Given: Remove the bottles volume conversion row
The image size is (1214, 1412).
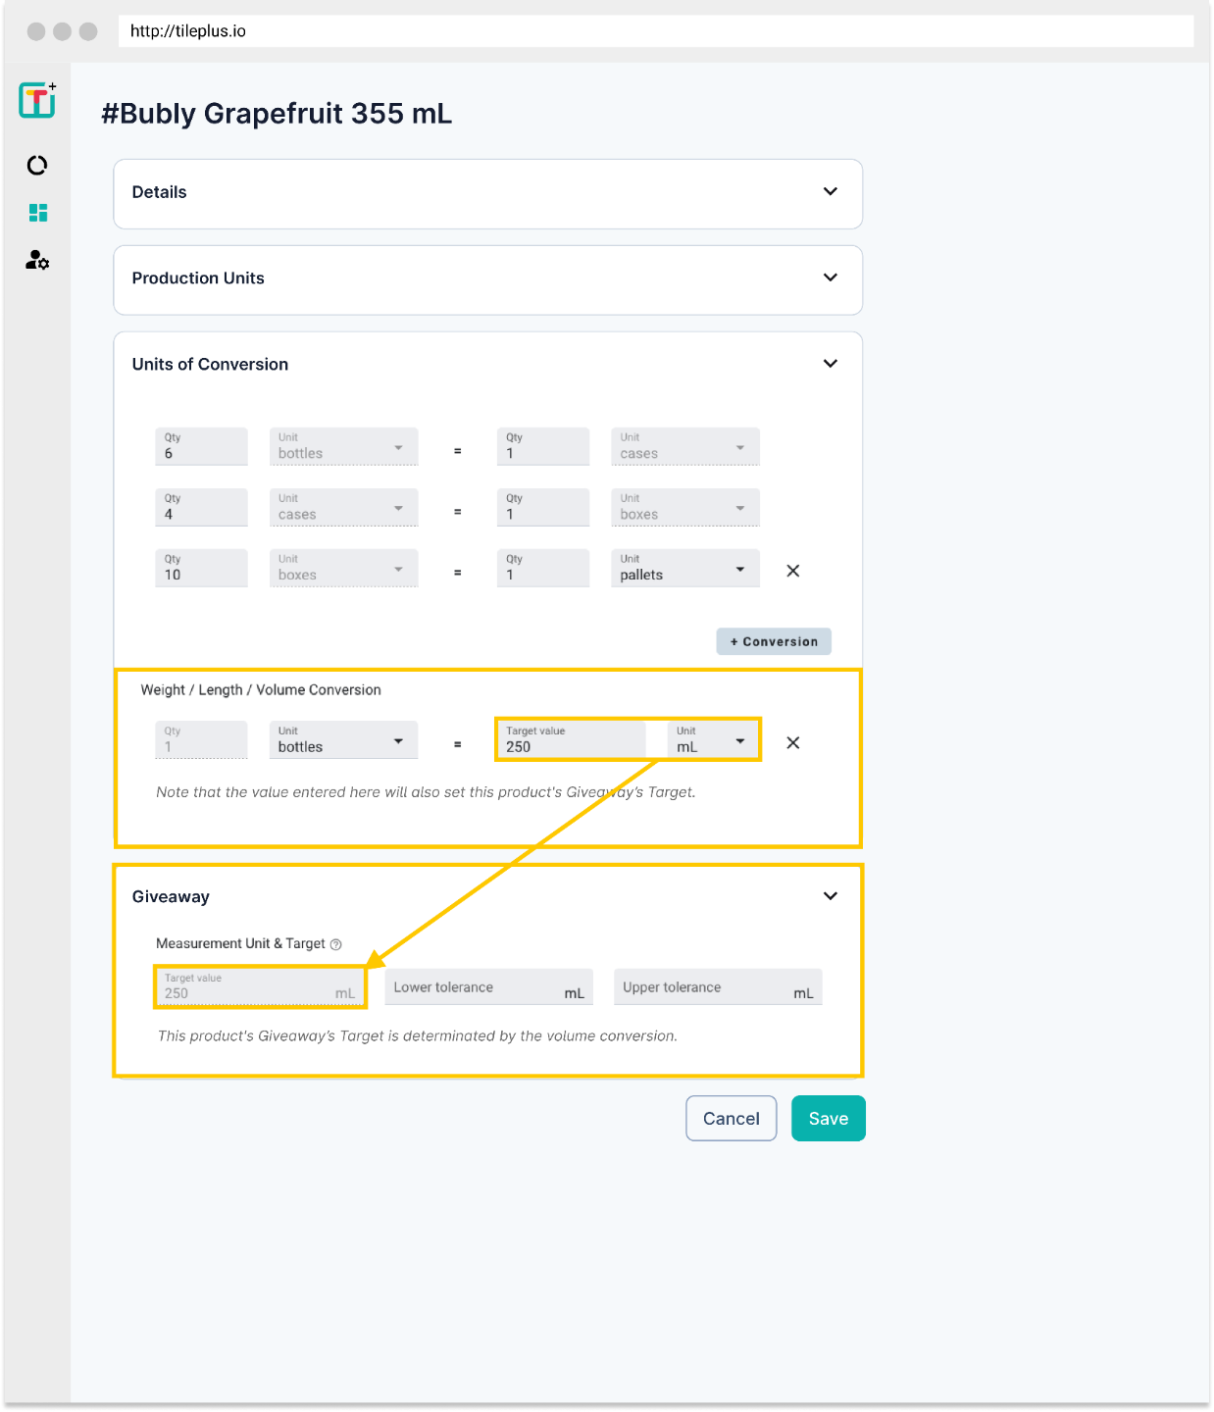Looking at the screenshot, I should pyautogui.click(x=793, y=742).
